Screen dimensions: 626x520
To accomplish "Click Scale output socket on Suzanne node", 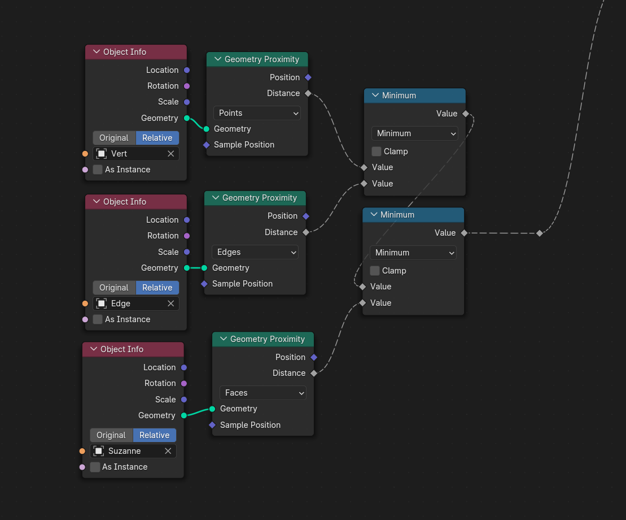I will [x=183, y=400].
